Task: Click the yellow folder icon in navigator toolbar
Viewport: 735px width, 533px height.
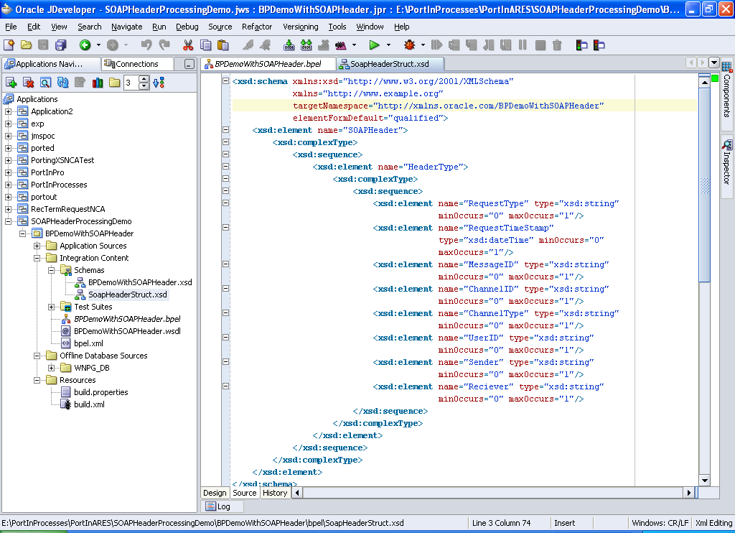Action: tap(114, 83)
